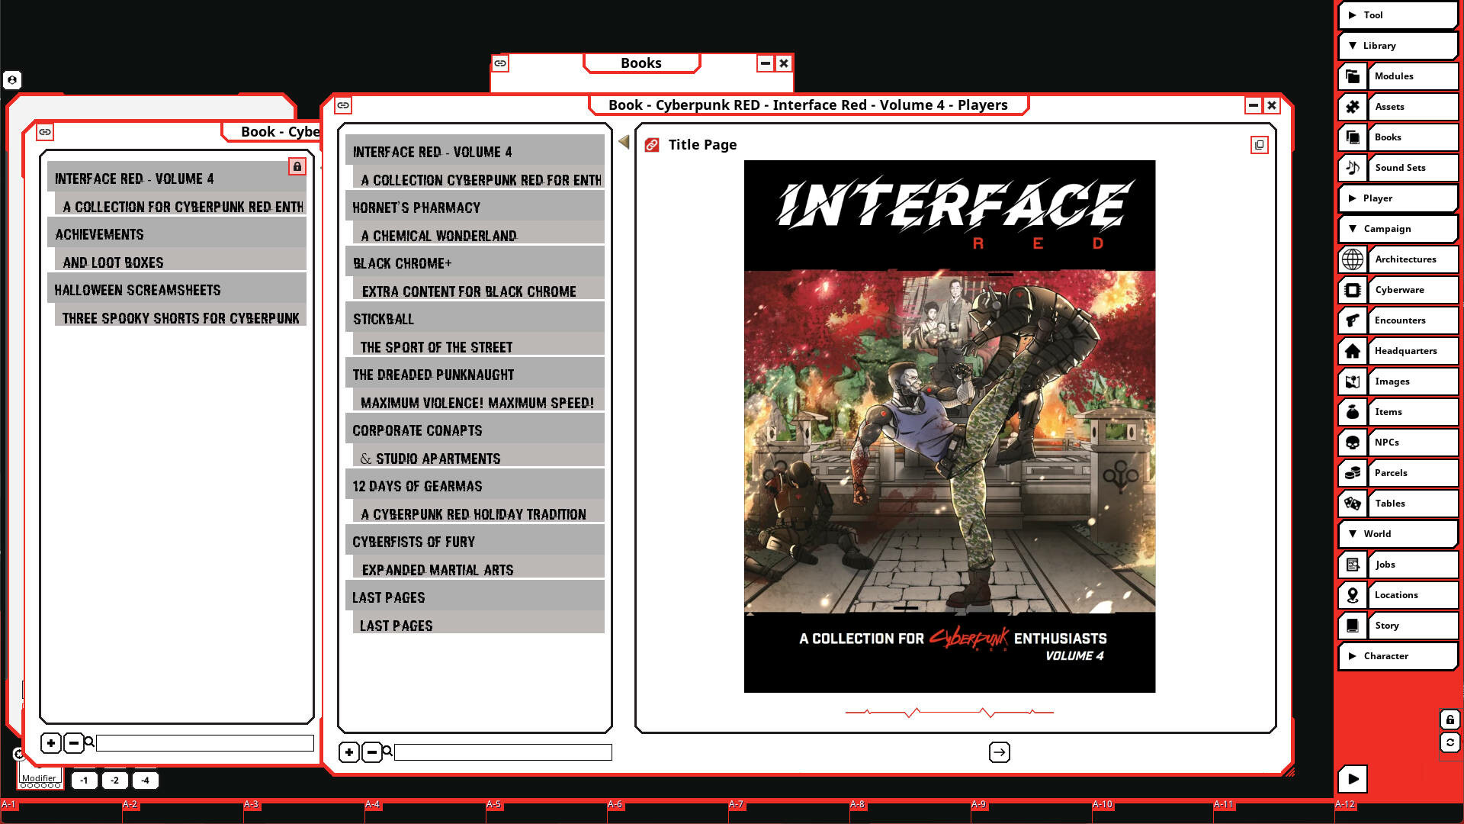Collapse the Library section in the sidebar
Viewport: 1464px width, 824px height.
click(1397, 45)
